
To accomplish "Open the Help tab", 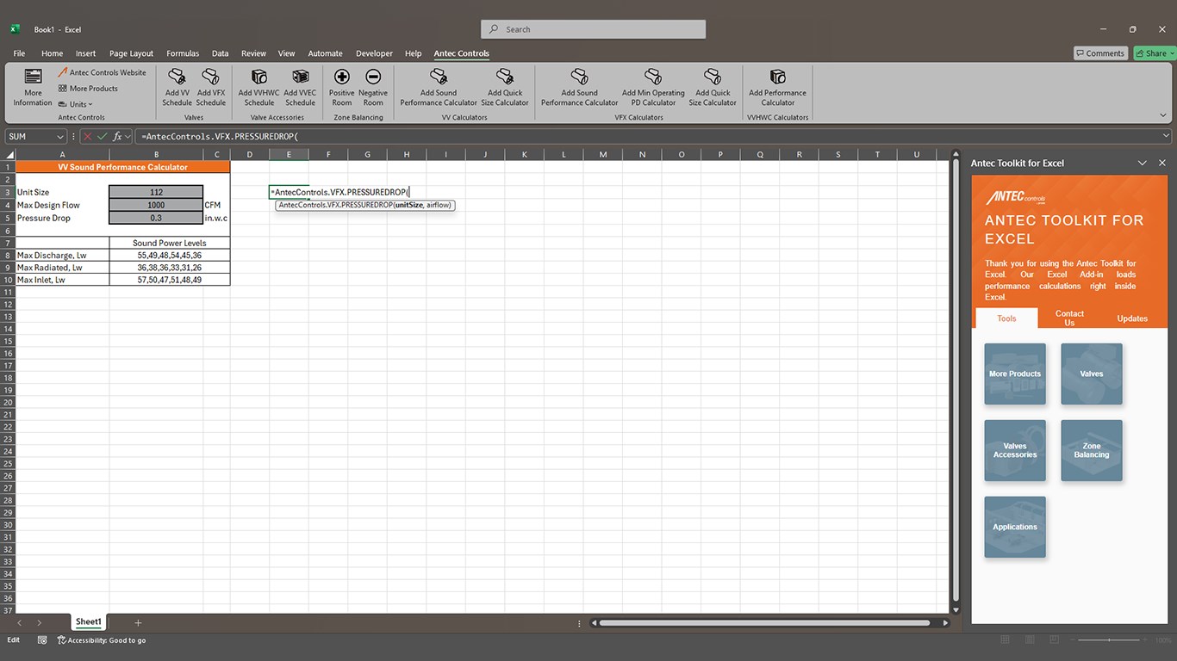I will [413, 53].
